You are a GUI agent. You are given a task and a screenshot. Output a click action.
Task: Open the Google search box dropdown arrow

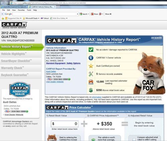point(77,14)
